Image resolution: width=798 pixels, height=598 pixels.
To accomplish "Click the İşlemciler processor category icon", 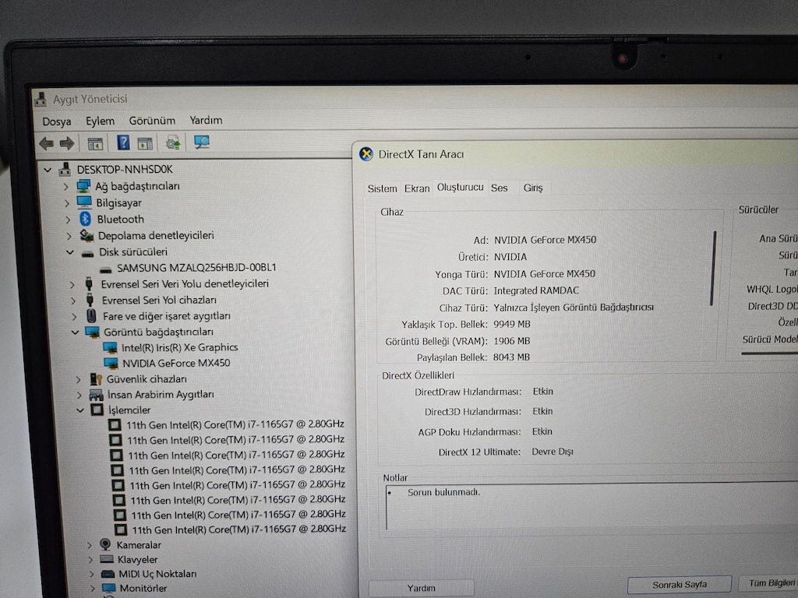I will [97, 410].
